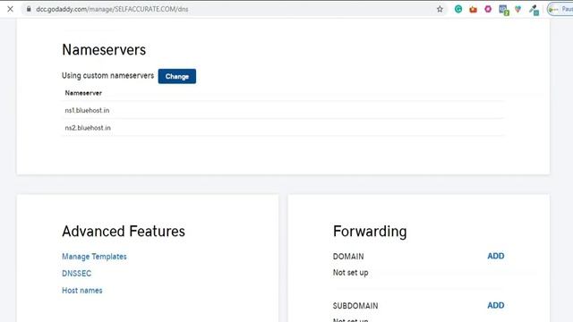Screen dimensions: 573x322
Task: Open the heart-shaped extension icon
Action: [517, 9]
